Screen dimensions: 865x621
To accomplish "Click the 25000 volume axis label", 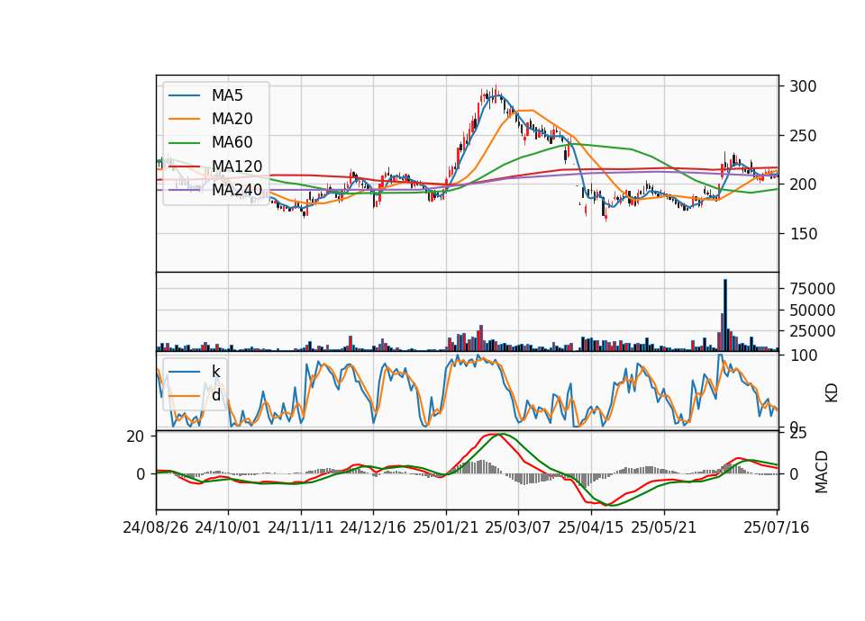I will tap(812, 331).
